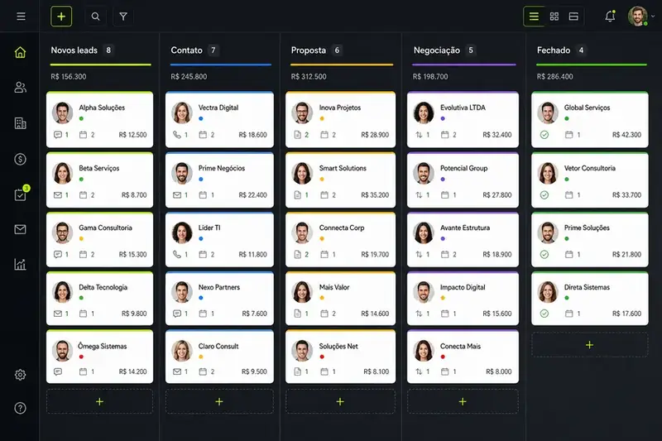
Task: Open the Avante Estrutura card title
Action: [465, 228]
